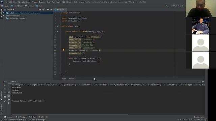Toggle Soft-Wrap in Run console
The width and height of the screenshot is (216, 121).
coord(9,92)
